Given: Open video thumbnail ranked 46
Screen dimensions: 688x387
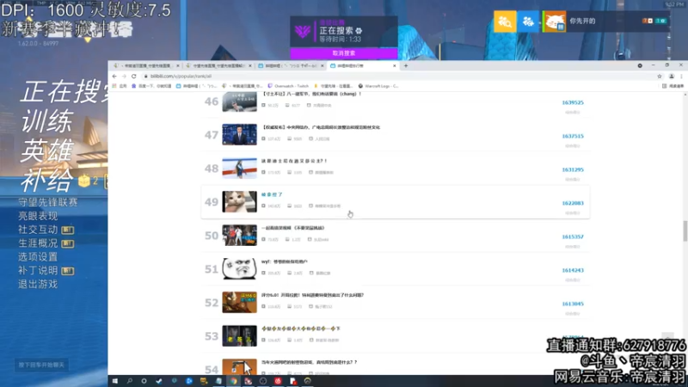Looking at the screenshot, I should 239,101.
